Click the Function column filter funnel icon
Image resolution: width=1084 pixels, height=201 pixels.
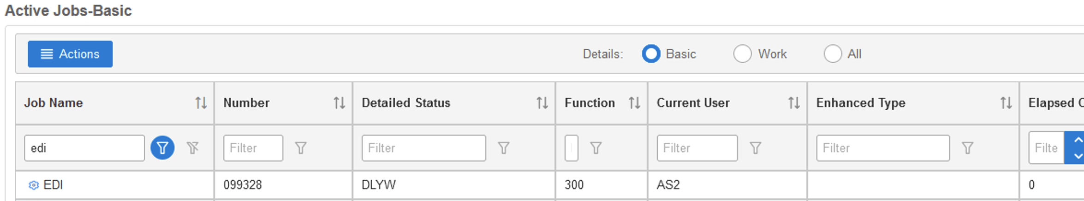coord(596,148)
